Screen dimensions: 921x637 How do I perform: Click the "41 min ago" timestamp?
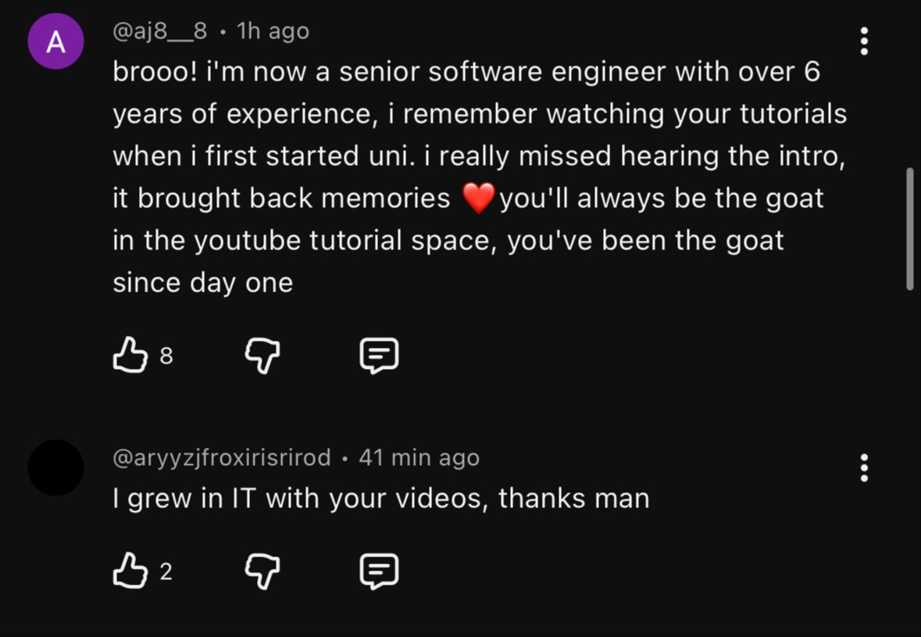point(419,457)
